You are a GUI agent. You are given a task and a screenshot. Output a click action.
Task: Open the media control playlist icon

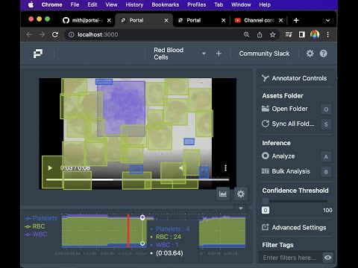(289, 34)
